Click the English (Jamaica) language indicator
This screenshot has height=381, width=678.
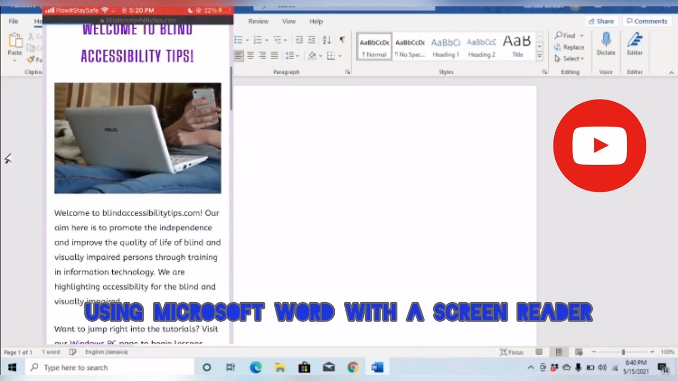pos(106,352)
